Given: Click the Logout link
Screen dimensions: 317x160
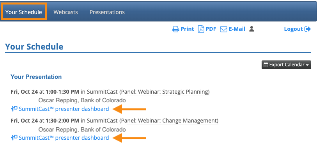Looking at the screenshot, I should 294,29.
